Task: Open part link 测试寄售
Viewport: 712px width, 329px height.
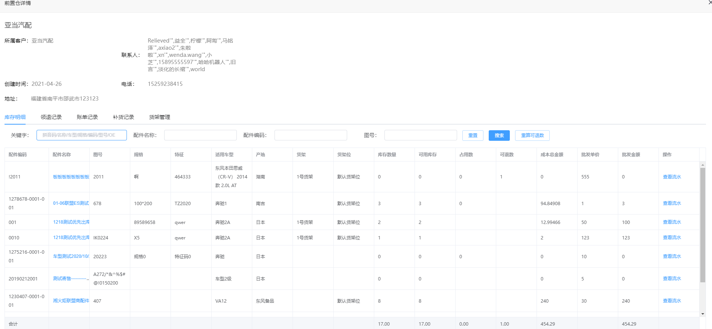Action: coord(71,279)
